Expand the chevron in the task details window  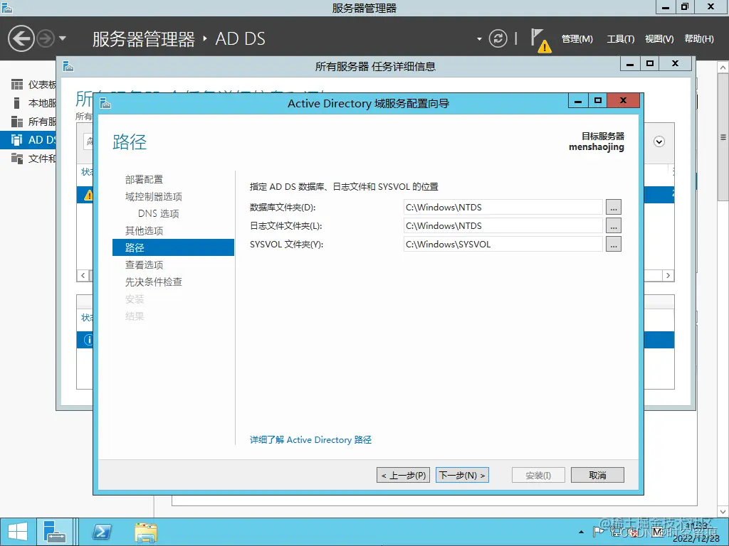click(x=659, y=141)
